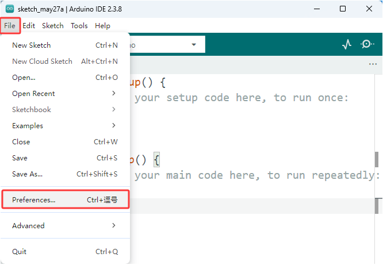Click the opening brace after loop()
The image size is (383, 265).
pyautogui.click(x=156, y=160)
